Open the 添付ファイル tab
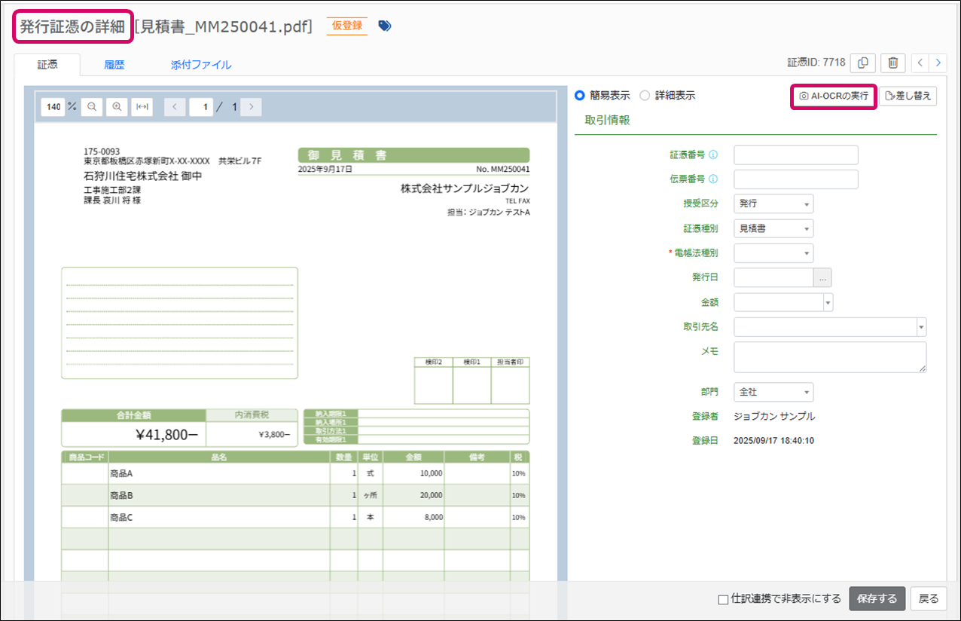The height and width of the screenshot is (621, 961). click(201, 65)
